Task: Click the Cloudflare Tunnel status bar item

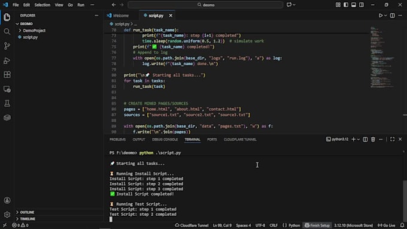Action: 192,225
